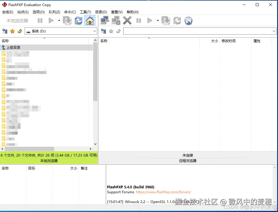Click local list scroll up arrow
The width and height of the screenshot is (278, 212).
(95, 40)
